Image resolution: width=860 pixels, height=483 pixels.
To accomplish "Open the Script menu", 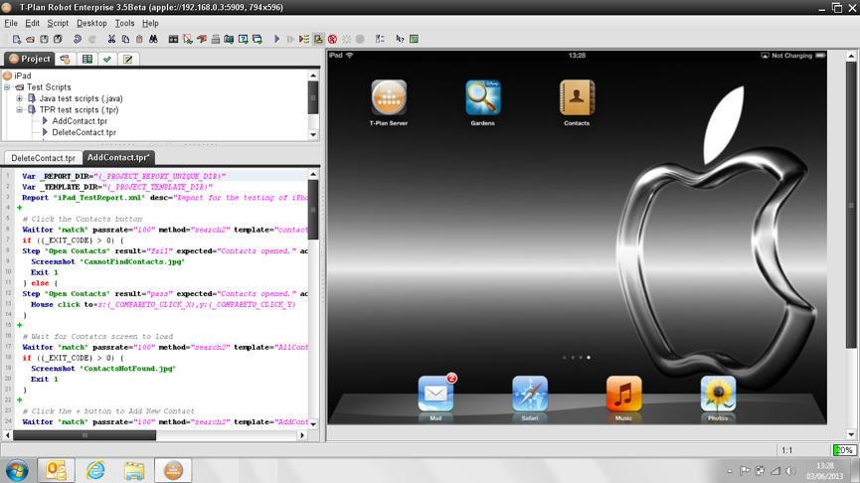I will click(58, 23).
